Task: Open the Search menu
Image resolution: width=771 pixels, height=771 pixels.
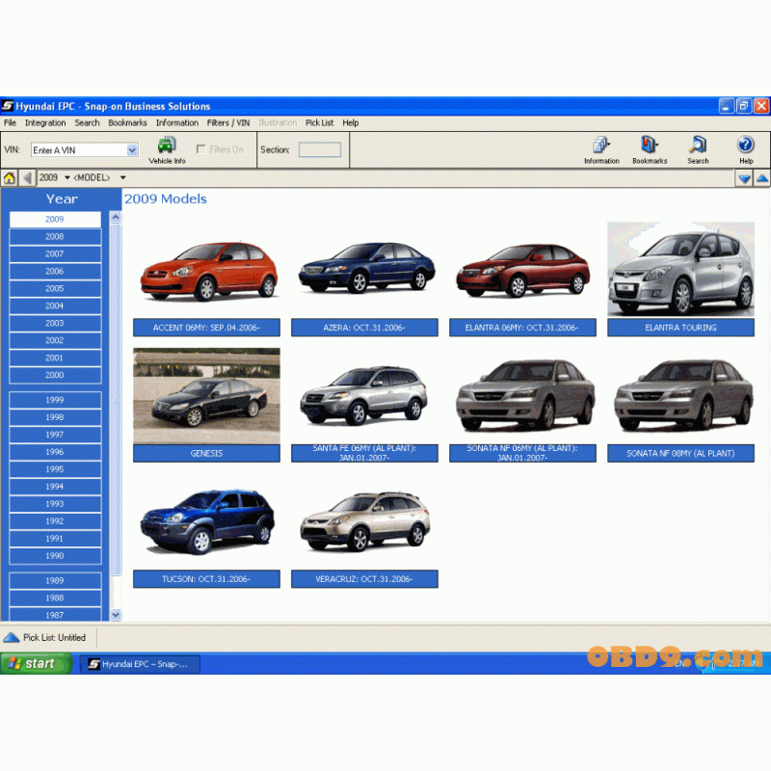Action: 87,123
